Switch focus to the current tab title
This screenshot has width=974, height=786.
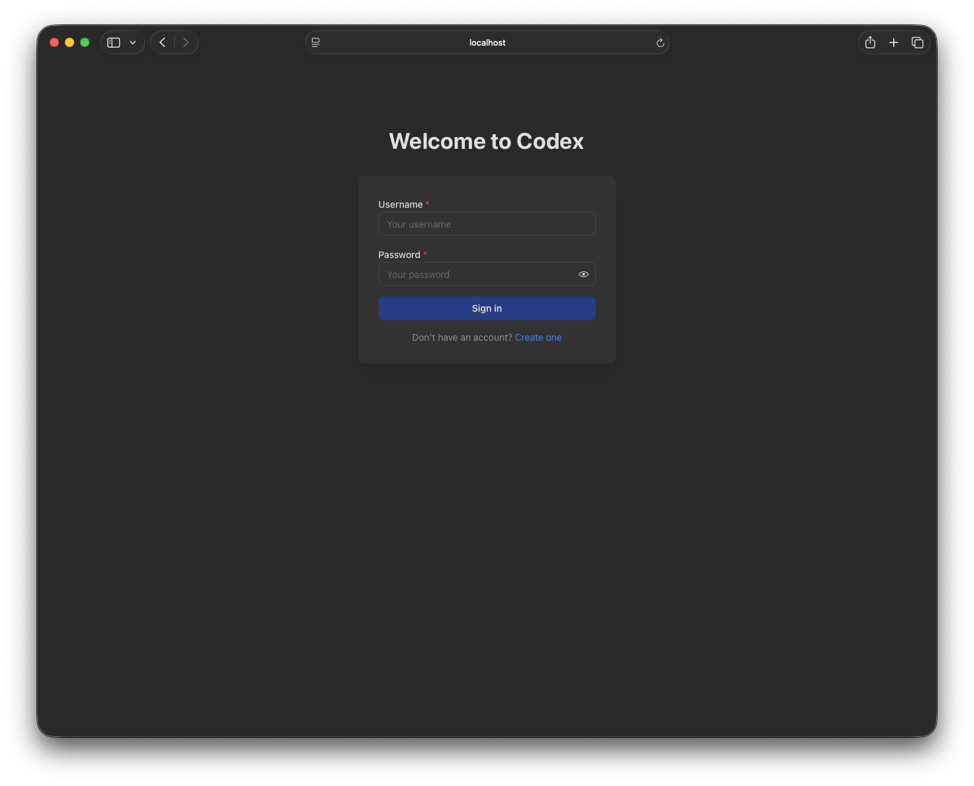(487, 42)
